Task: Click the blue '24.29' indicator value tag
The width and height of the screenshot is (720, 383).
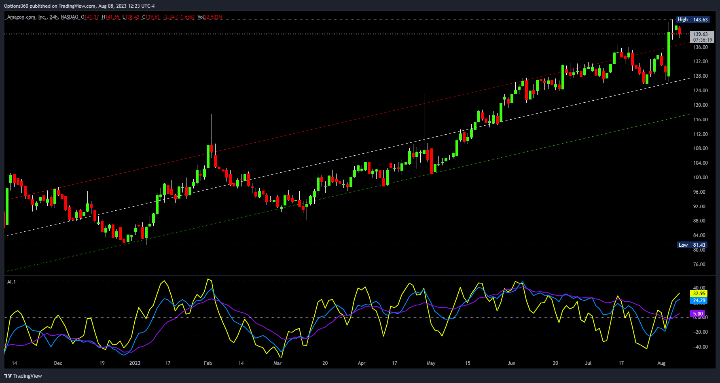Action: click(x=699, y=300)
